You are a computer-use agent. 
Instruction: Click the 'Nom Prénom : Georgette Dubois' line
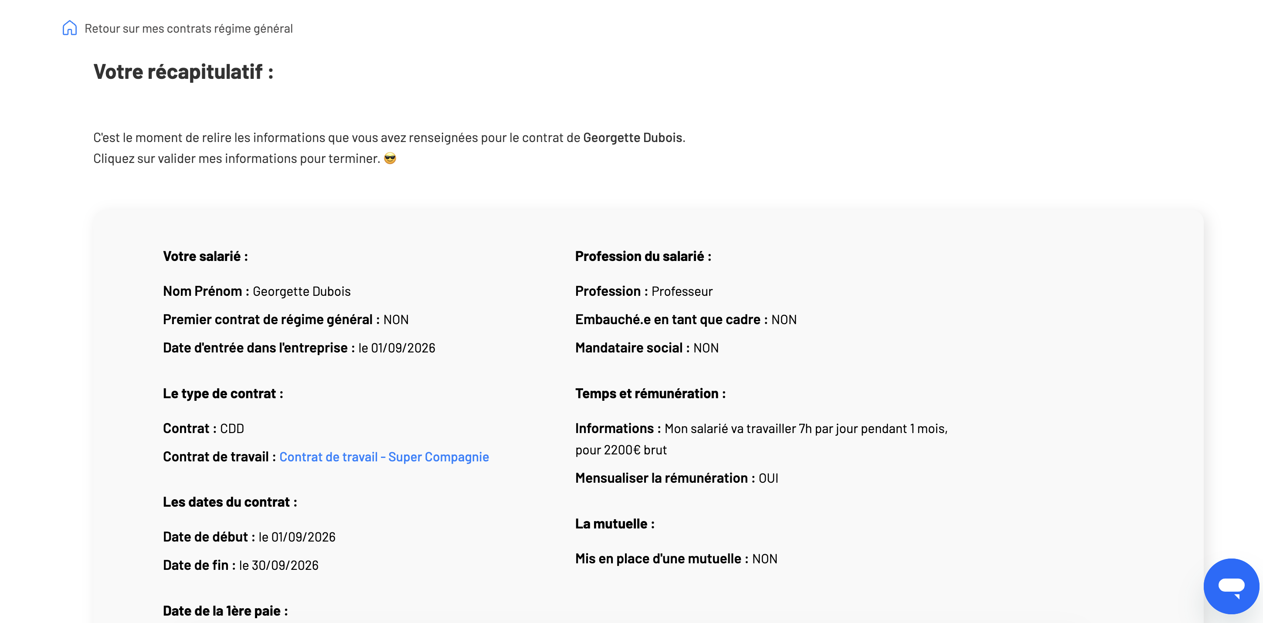tap(257, 291)
